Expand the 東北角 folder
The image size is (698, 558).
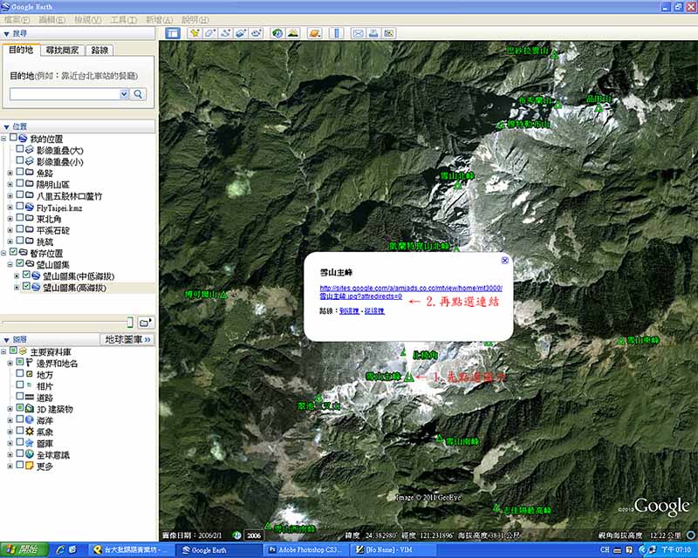[10, 219]
